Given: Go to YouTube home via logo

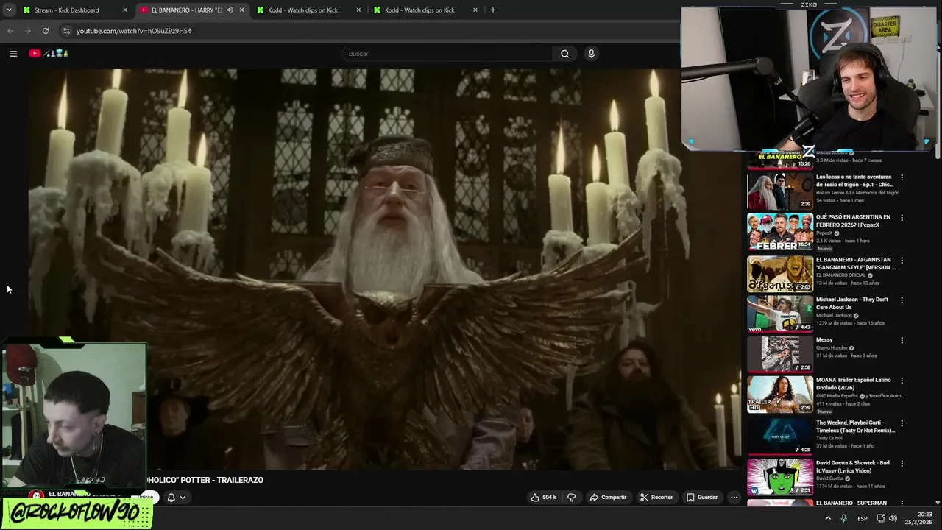Looking at the screenshot, I should [x=49, y=54].
